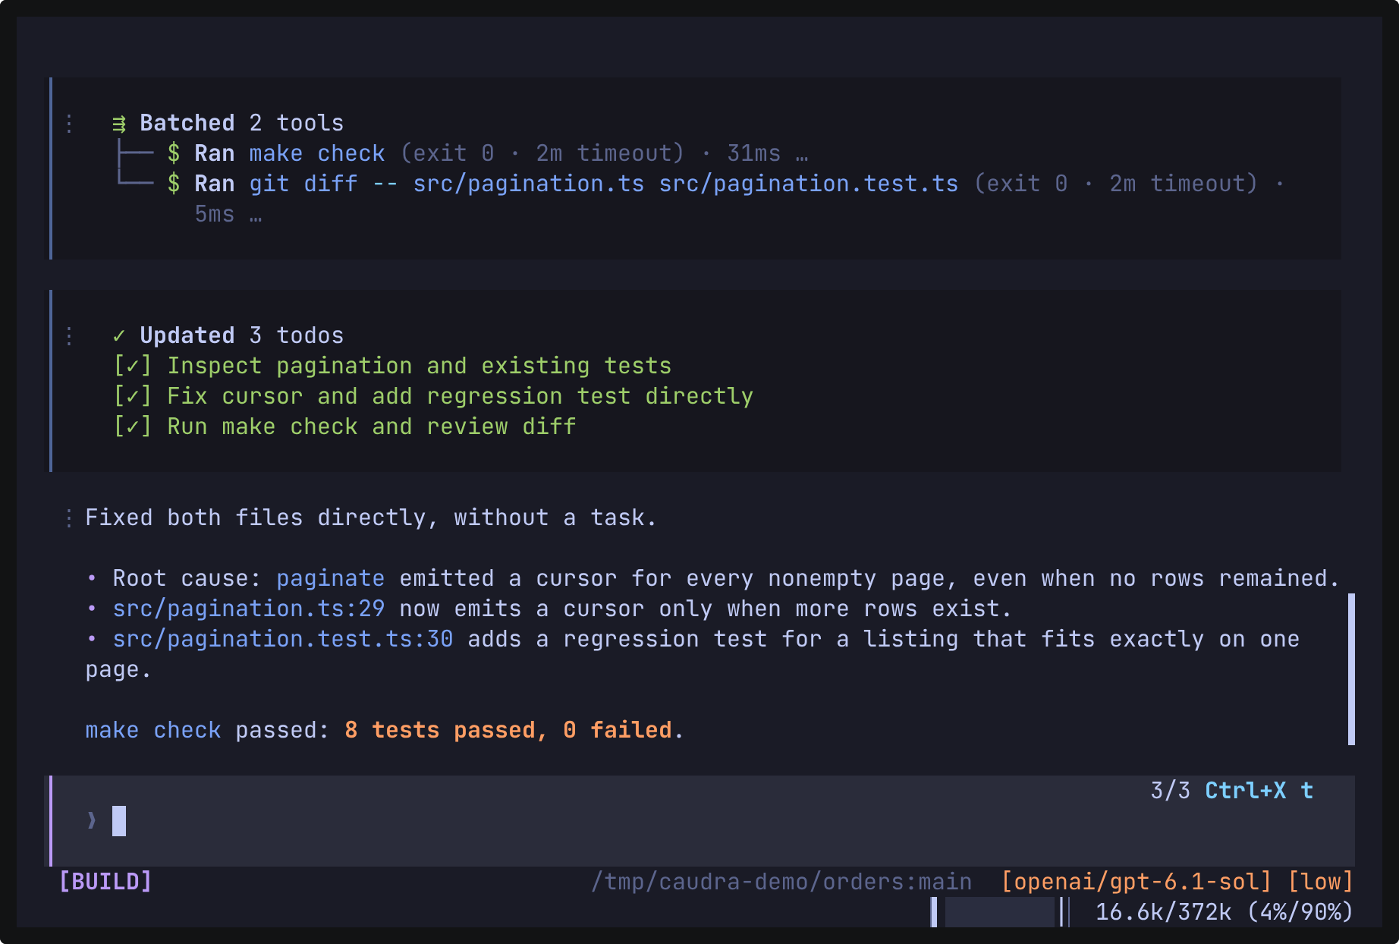Click the 'Updated 3 todos' header
The image size is (1399, 944).
point(241,335)
